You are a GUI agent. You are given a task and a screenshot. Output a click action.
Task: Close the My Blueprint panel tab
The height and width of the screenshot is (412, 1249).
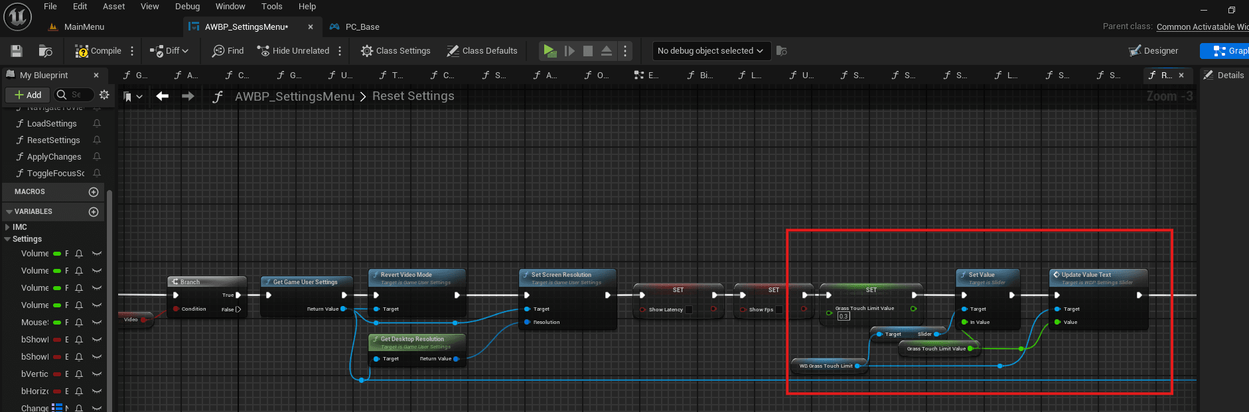pyautogui.click(x=96, y=76)
